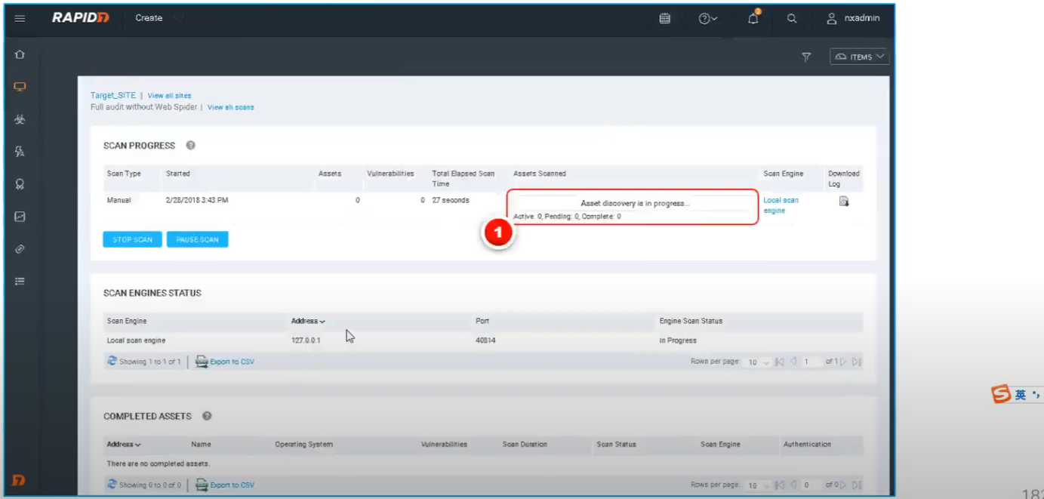The image size is (1044, 499).
Task: Open the Sogou input method tray icon
Action: point(1001,395)
